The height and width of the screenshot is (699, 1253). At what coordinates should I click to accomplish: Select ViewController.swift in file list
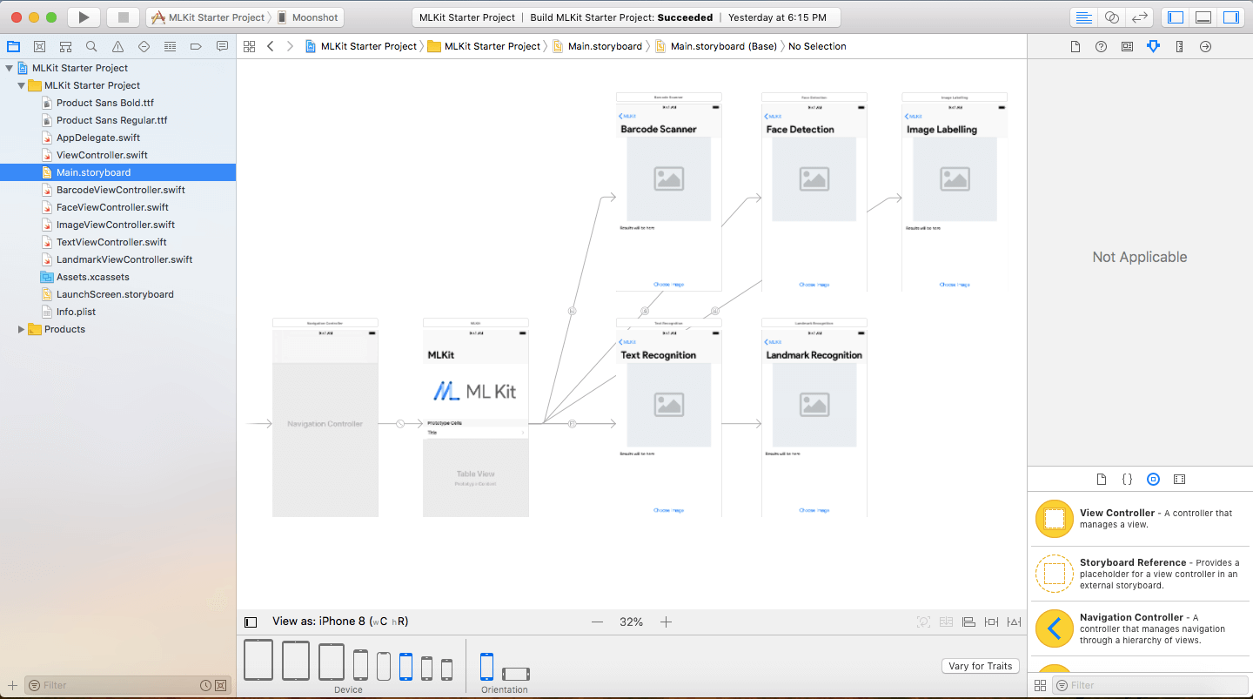102,155
